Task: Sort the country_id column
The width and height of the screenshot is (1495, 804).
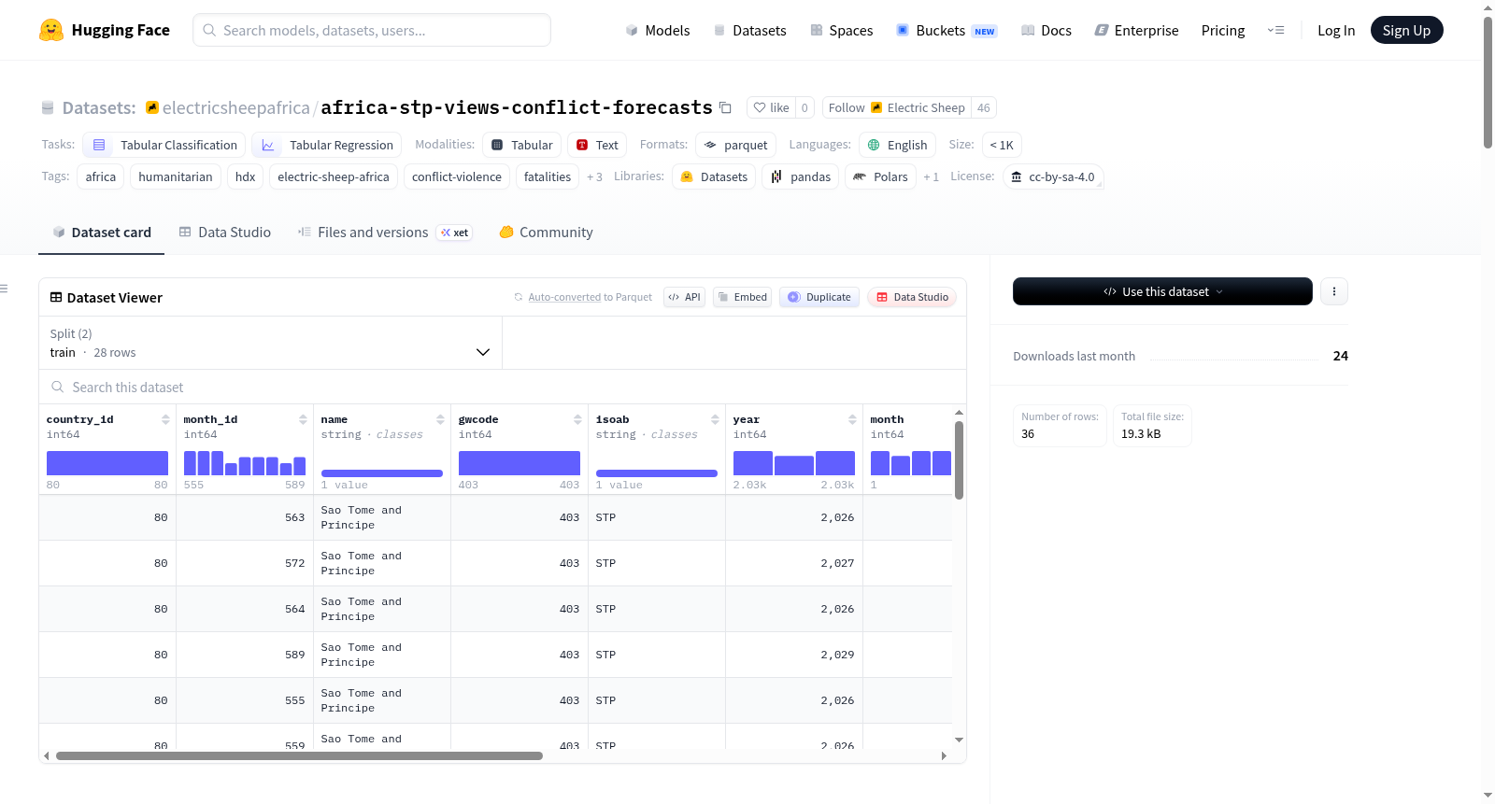Action: pyautogui.click(x=165, y=419)
